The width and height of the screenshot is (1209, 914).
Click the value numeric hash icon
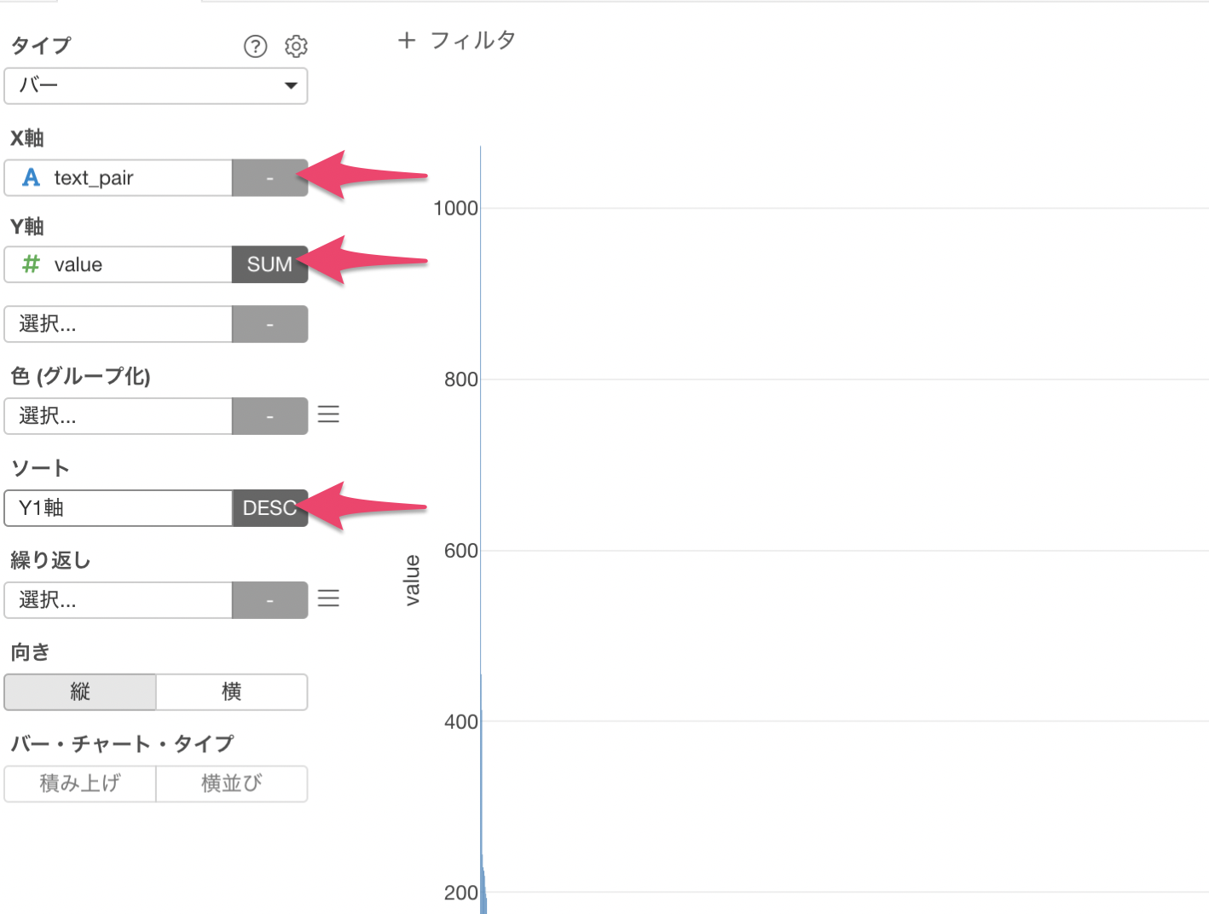pos(32,264)
